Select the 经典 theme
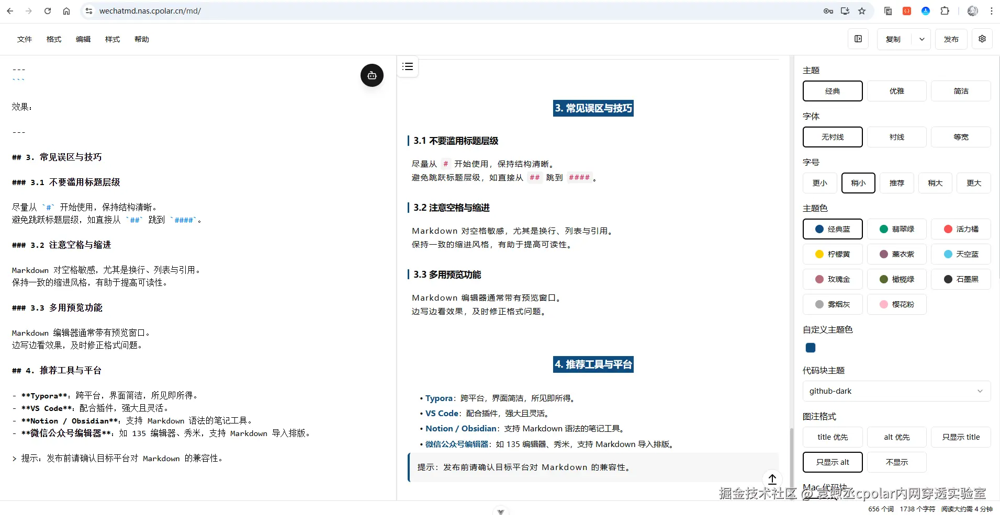1000x515 pixels. pyautogui.click(x=833, y=91)
